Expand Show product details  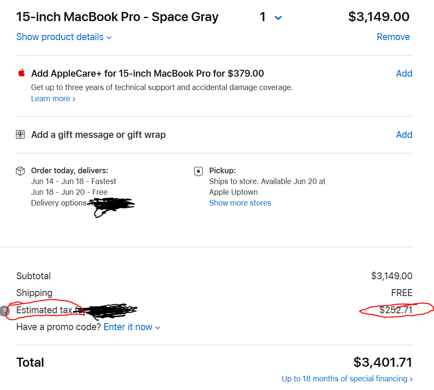[64, 37]
